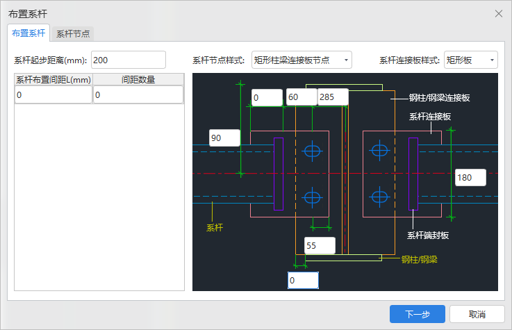Click the focused bottom diagram field showing 0
512x330 pixels.
point(303,281)
